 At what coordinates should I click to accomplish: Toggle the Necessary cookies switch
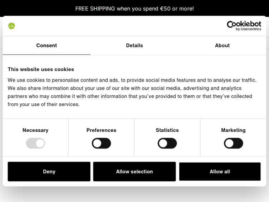[x=36, y=144]
